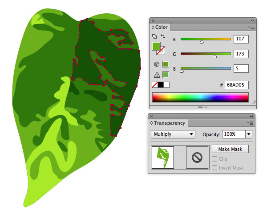
Task: Close the Color panel
Action: (x=153, y=20)
